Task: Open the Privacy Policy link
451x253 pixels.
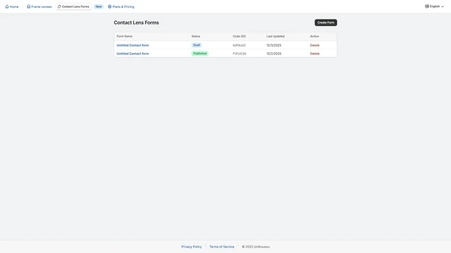Action: click(x=191, y=247)
